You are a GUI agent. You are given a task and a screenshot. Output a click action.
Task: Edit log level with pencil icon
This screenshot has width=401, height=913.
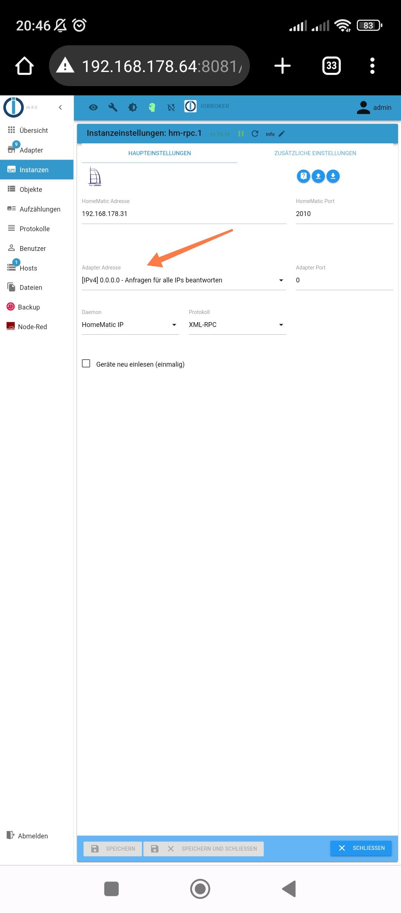282,134
